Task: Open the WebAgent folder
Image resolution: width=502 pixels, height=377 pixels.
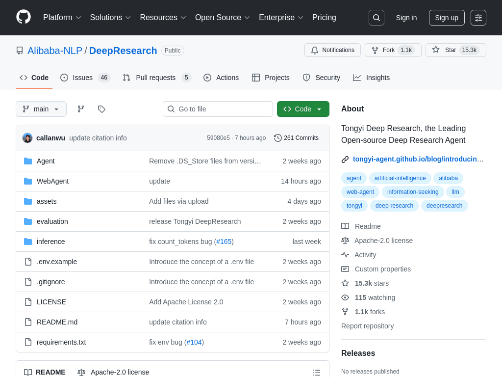Action: pos(52,181)
